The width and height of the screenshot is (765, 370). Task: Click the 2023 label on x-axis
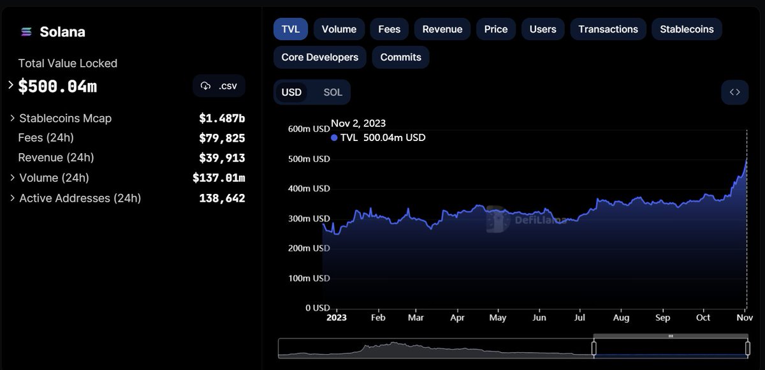coord(337,318)
